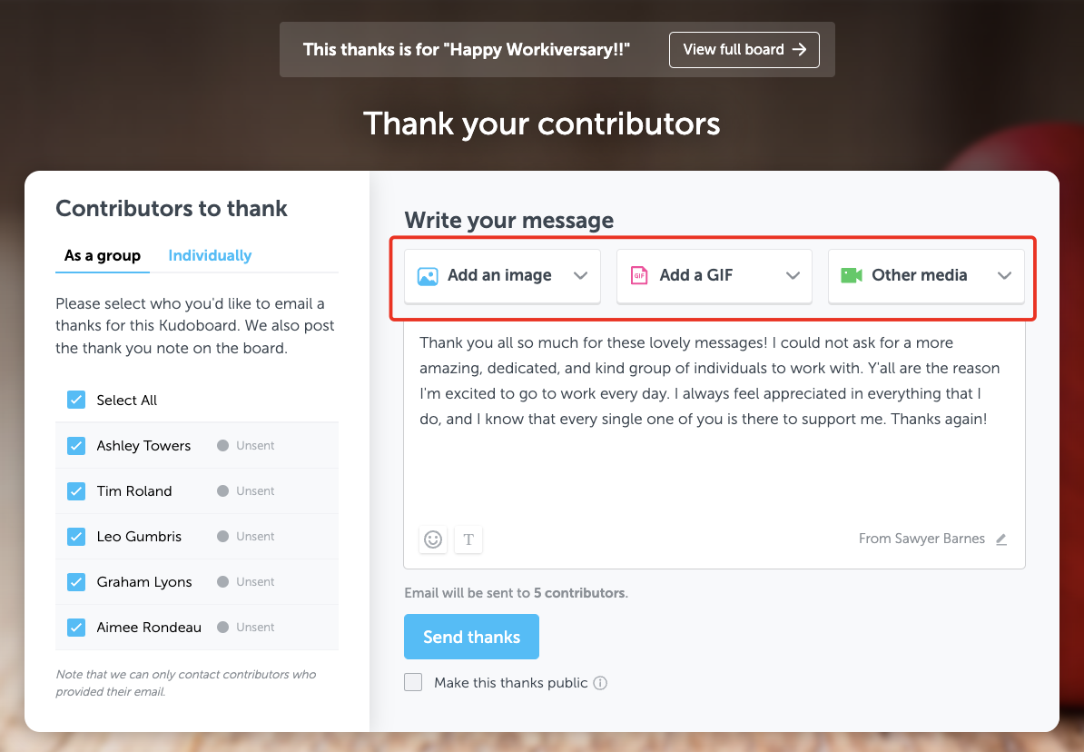Image resolution: width=1084 pixels, height=752 pixels.
Task: Open the emoji picker smiley icon
Action: 433,539
